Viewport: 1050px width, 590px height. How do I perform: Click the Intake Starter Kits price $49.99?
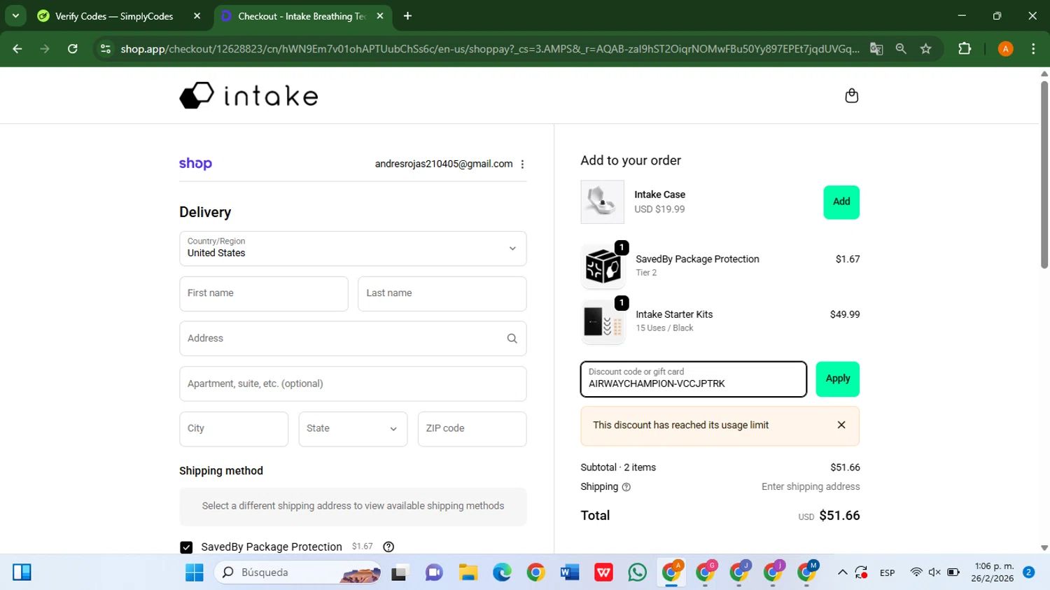pyautogui.click(x=845, y=314)
